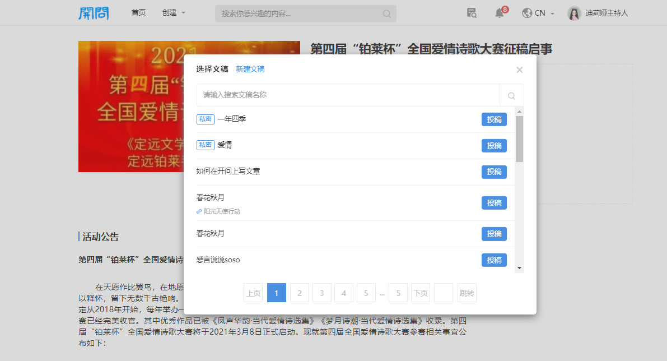Close the 选择文稿 dialog
Screen dimensions: 667x361
tap(519, 70)
